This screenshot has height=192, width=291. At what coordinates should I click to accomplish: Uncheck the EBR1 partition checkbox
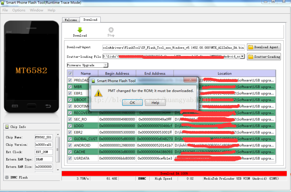pyautogui.click(x=70, y=93)
